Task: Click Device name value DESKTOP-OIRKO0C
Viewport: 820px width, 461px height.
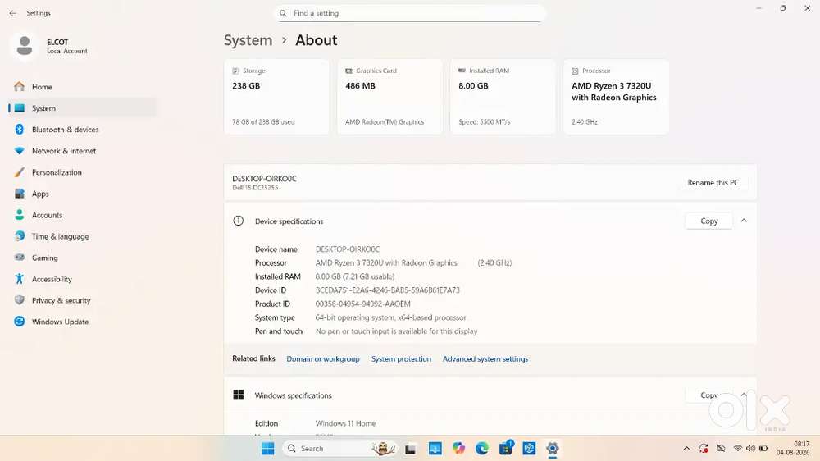Action: [x=348, y=249]
